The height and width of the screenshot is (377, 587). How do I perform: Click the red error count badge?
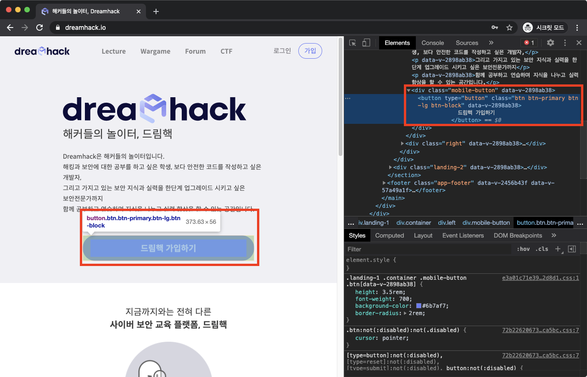(529, 43)
